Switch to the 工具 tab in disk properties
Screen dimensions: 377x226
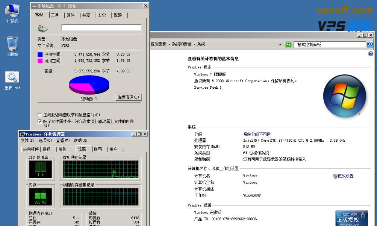55,15
